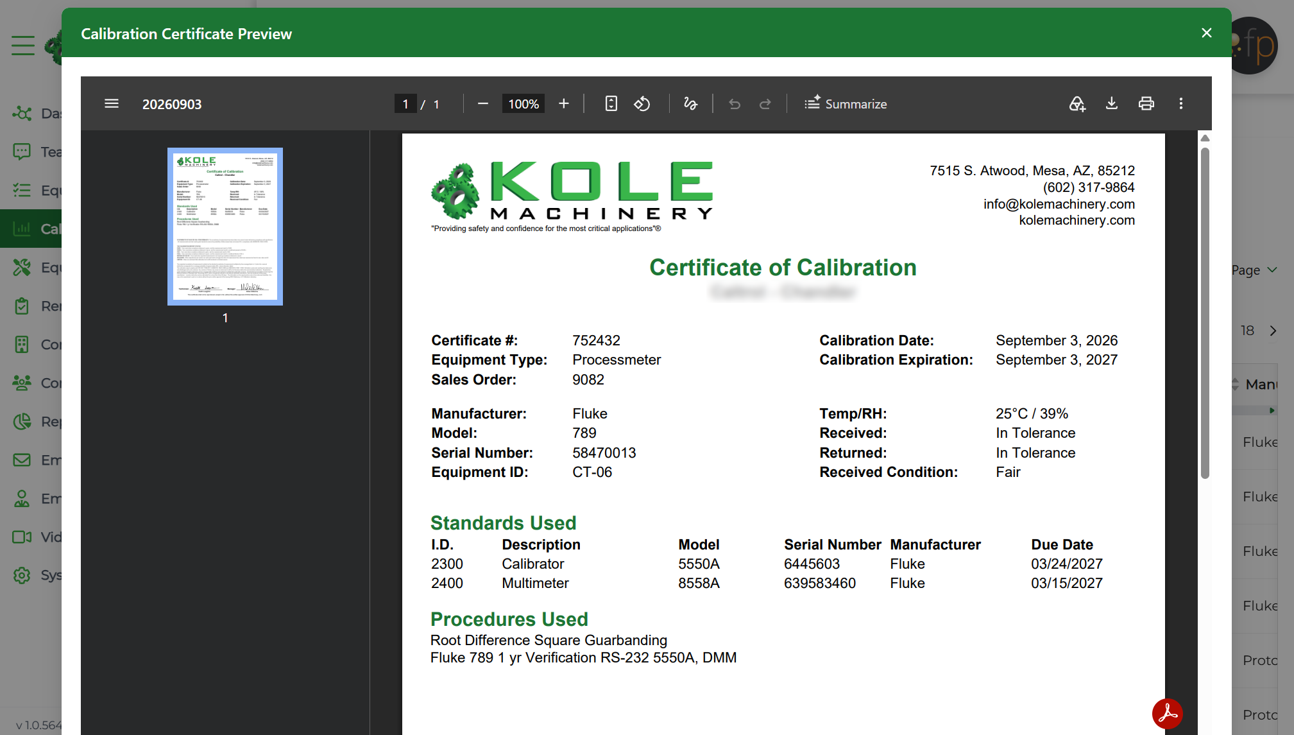
Task: Click the page number input field
Action: (405, 104)
